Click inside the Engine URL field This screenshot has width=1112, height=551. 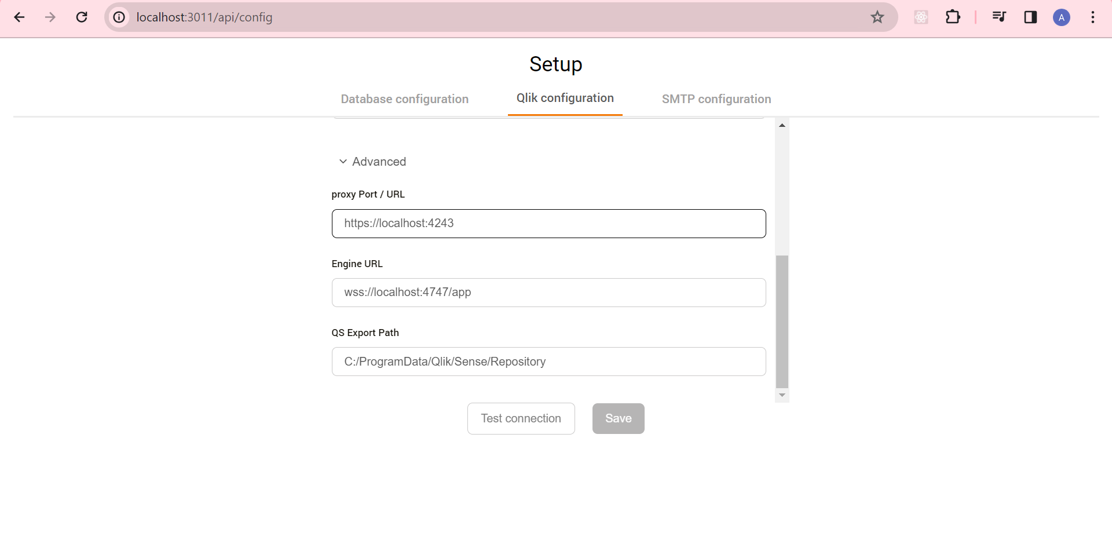548,293
